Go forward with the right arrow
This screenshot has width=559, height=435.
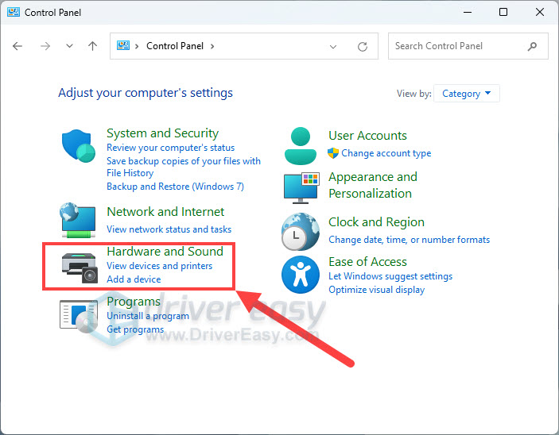[45, 46]
